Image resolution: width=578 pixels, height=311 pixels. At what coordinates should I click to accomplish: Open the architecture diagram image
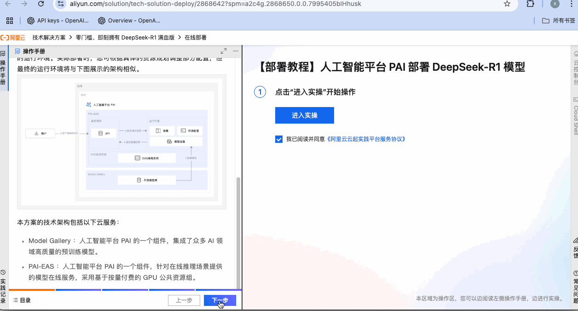pos(121,142)
